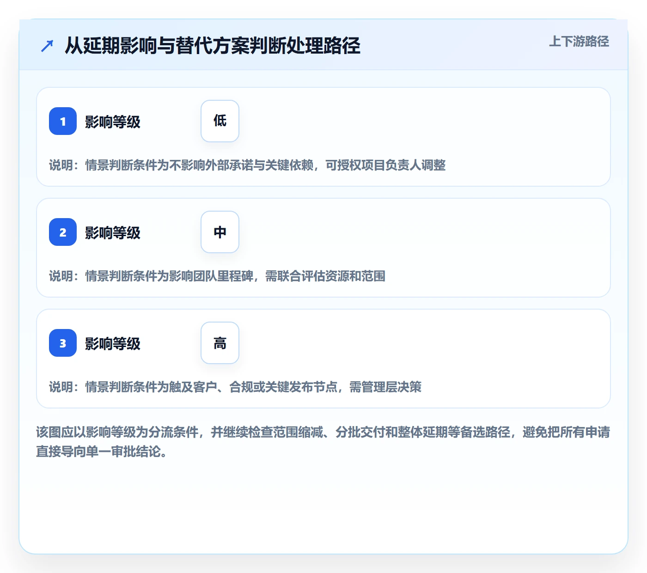Screen dimensions: 647x573
Task: Select the 高 impact level chip
Action: (x=220, y=343)
